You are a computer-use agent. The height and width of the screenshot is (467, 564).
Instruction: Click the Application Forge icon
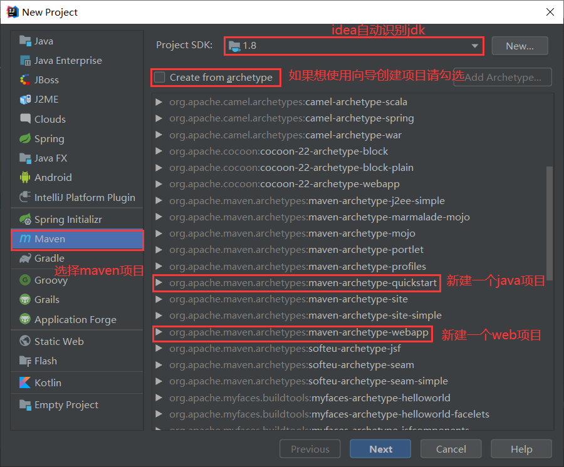coord(25,319)
